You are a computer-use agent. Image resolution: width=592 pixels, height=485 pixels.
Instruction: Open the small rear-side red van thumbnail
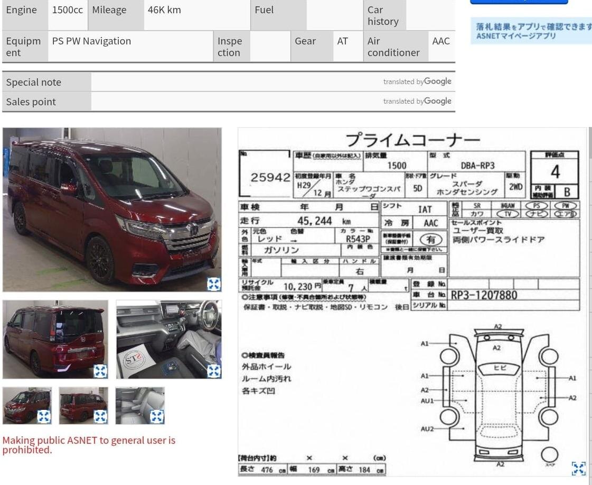(83, 405)
